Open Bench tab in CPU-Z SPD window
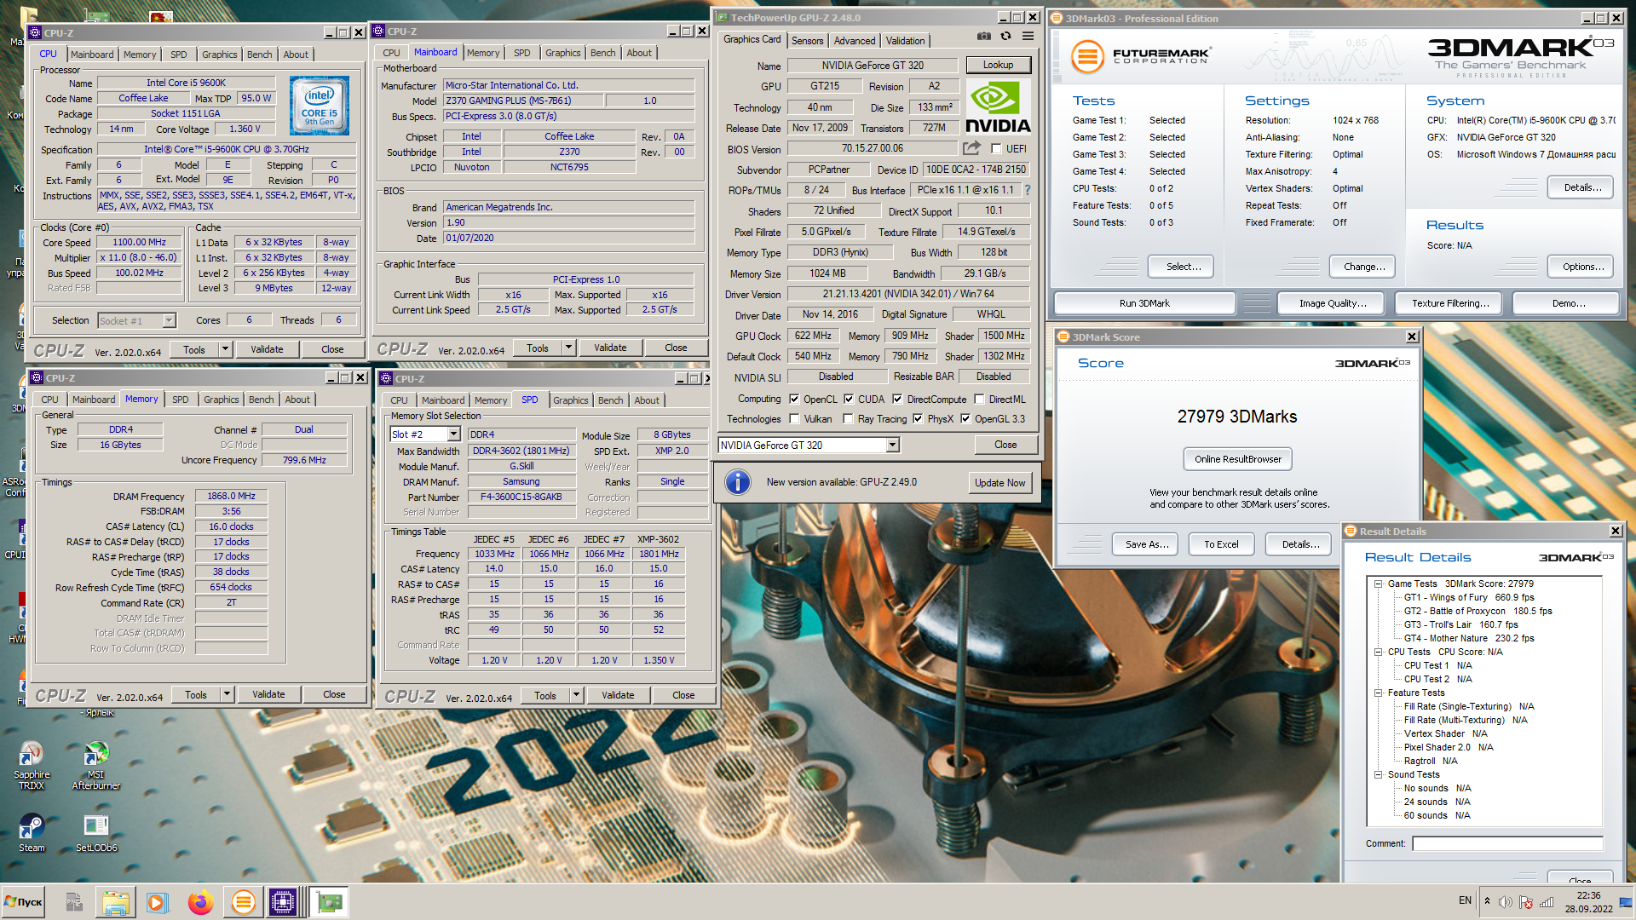This screenshot has height=920, width=1636. (x=610, y=400)
